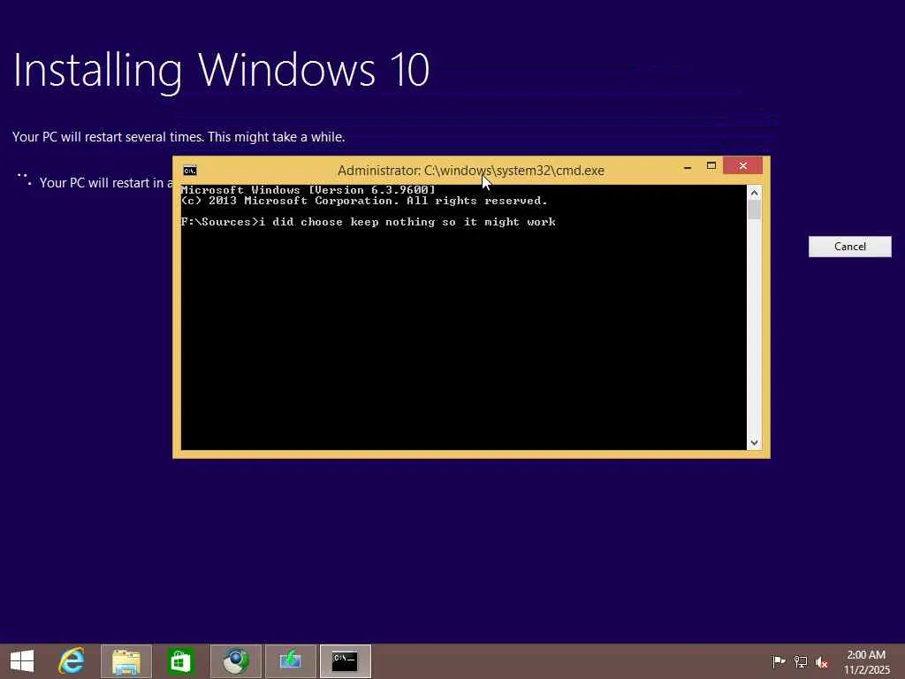Viewport: 905px width, 679px height.
Task: Launch Internet Explorer from the taskbar
Action: tap(72, 661)
